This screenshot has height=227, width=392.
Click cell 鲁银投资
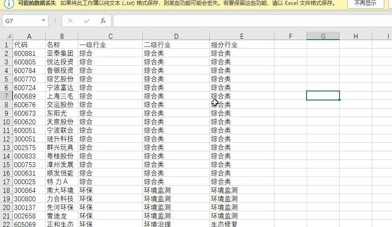(x=62, y=70)
